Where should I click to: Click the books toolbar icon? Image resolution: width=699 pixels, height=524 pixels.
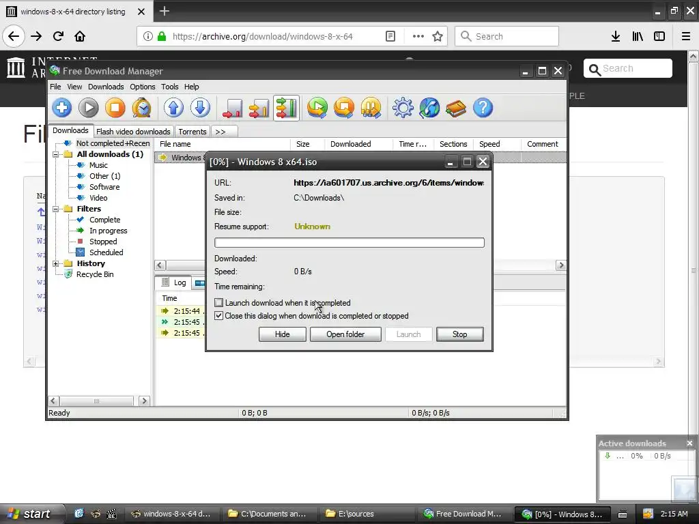point(456,108)
